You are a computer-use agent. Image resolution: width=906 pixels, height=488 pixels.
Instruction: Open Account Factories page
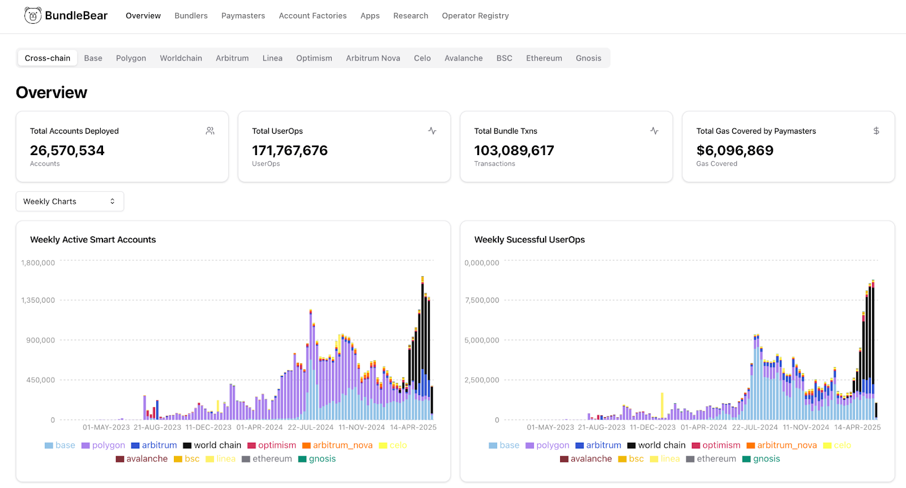pyautogui.click(x=313, y=16)
